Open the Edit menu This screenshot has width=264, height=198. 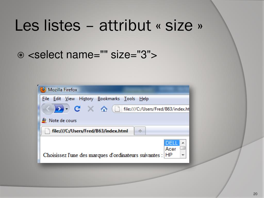tap(57, 99)
